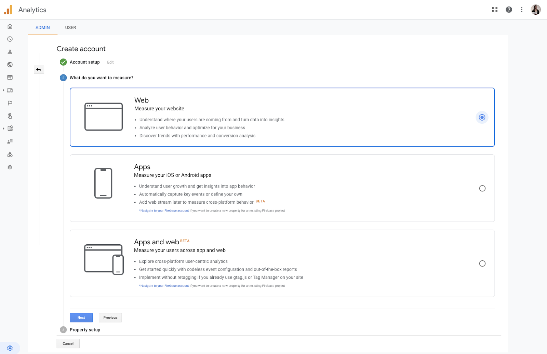The width and height of the screenshot is (547, 354).
Task: Click the back arrow collapse icon
Action: (x=39, y=70)
